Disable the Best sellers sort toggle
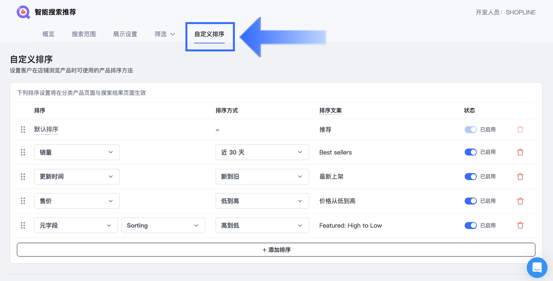This screenshot has width=553, height=281. 470,152
